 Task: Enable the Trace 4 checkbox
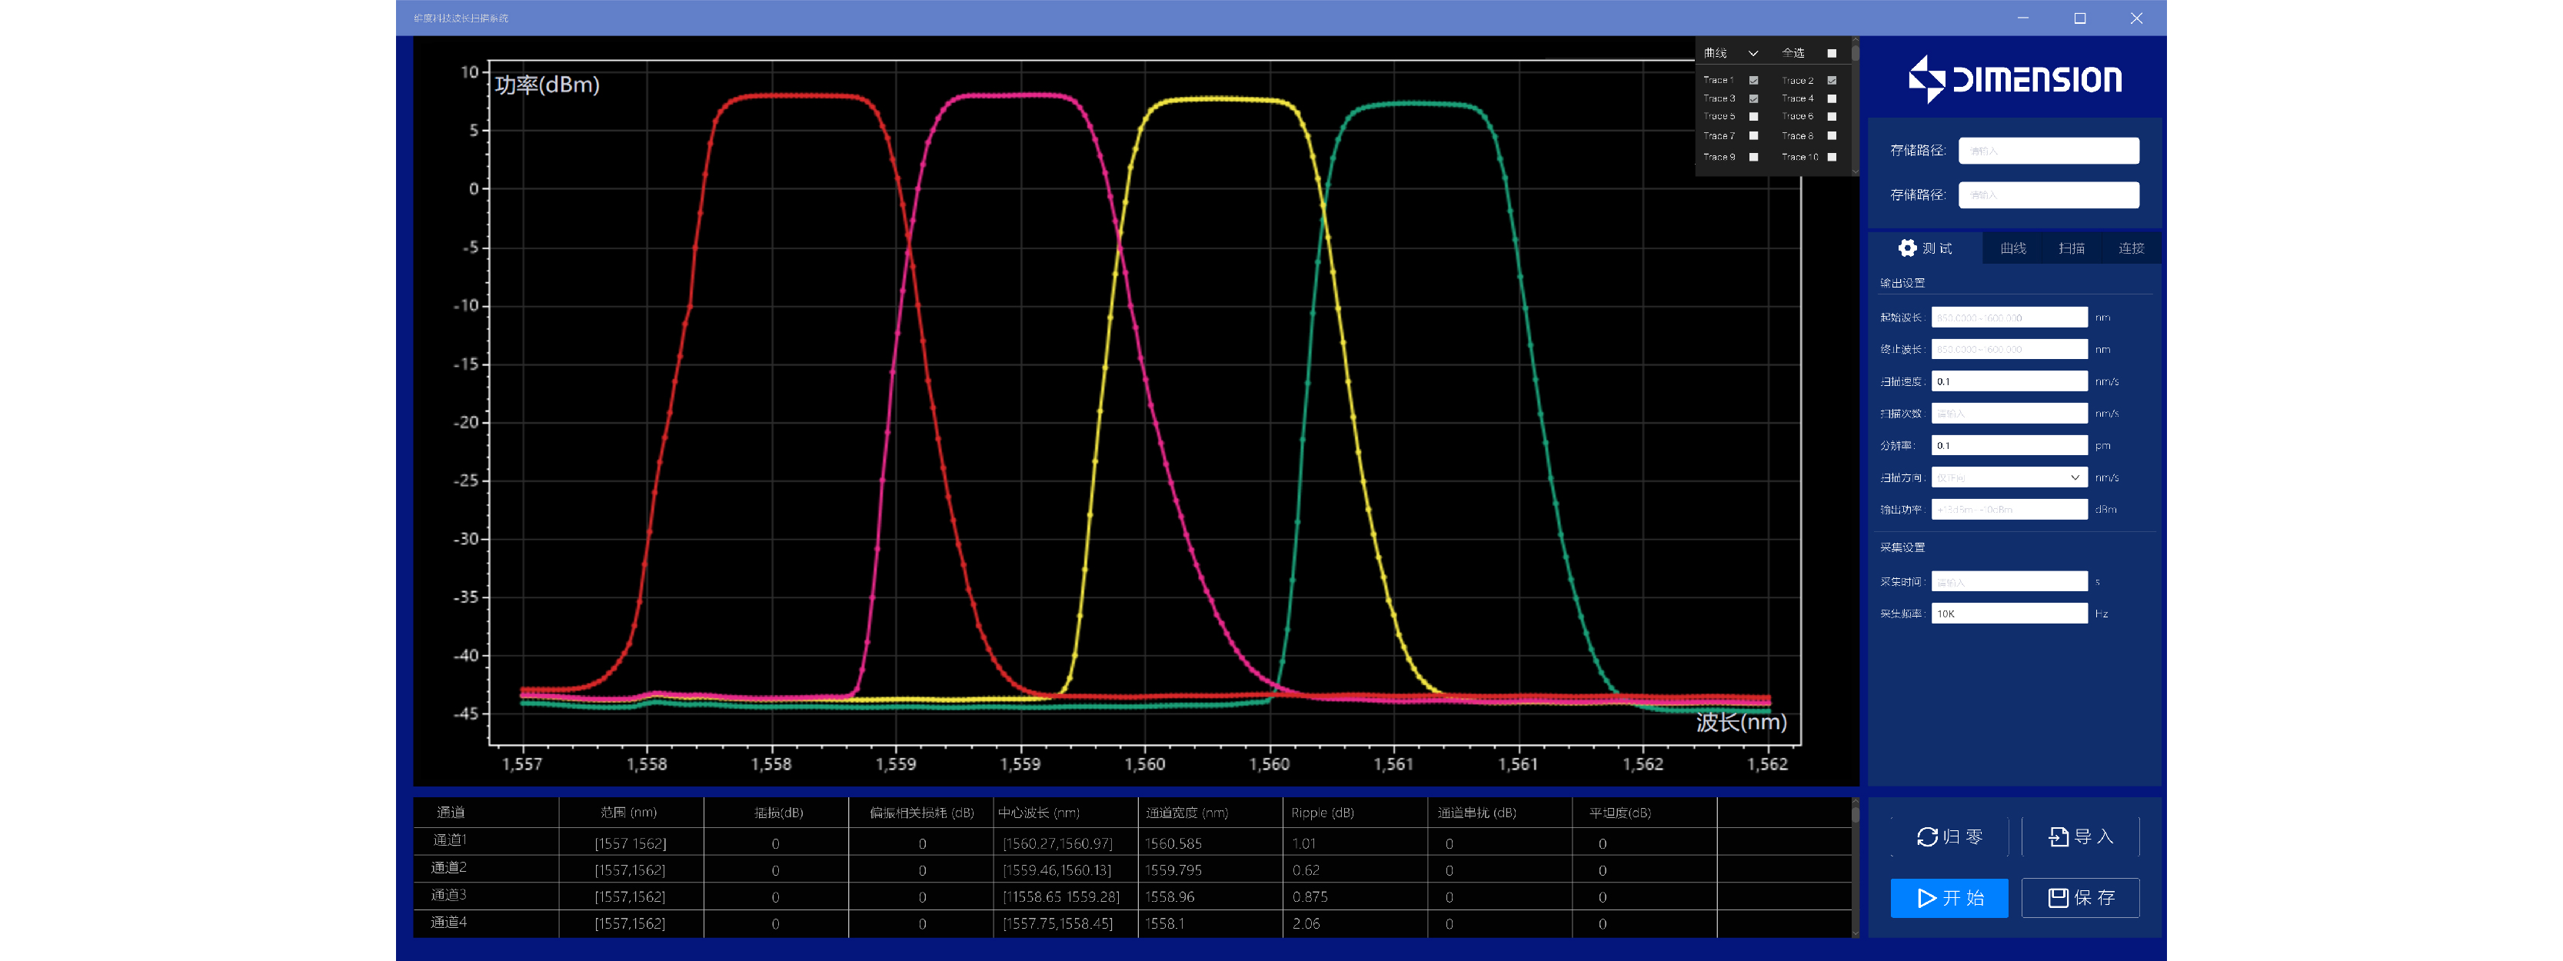click(x=1832, y=98)
